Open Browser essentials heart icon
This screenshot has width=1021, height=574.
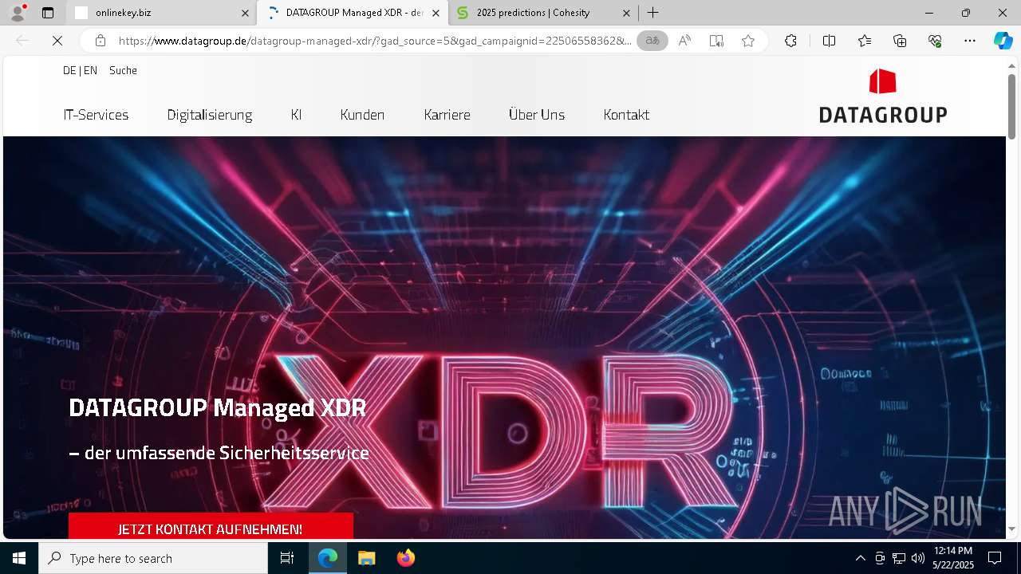(x=935, y=41)
